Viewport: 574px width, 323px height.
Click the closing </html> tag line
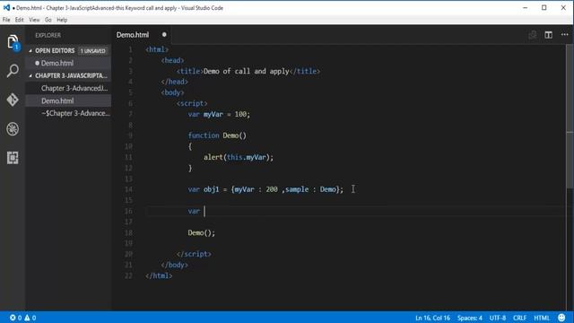[159, 275]
